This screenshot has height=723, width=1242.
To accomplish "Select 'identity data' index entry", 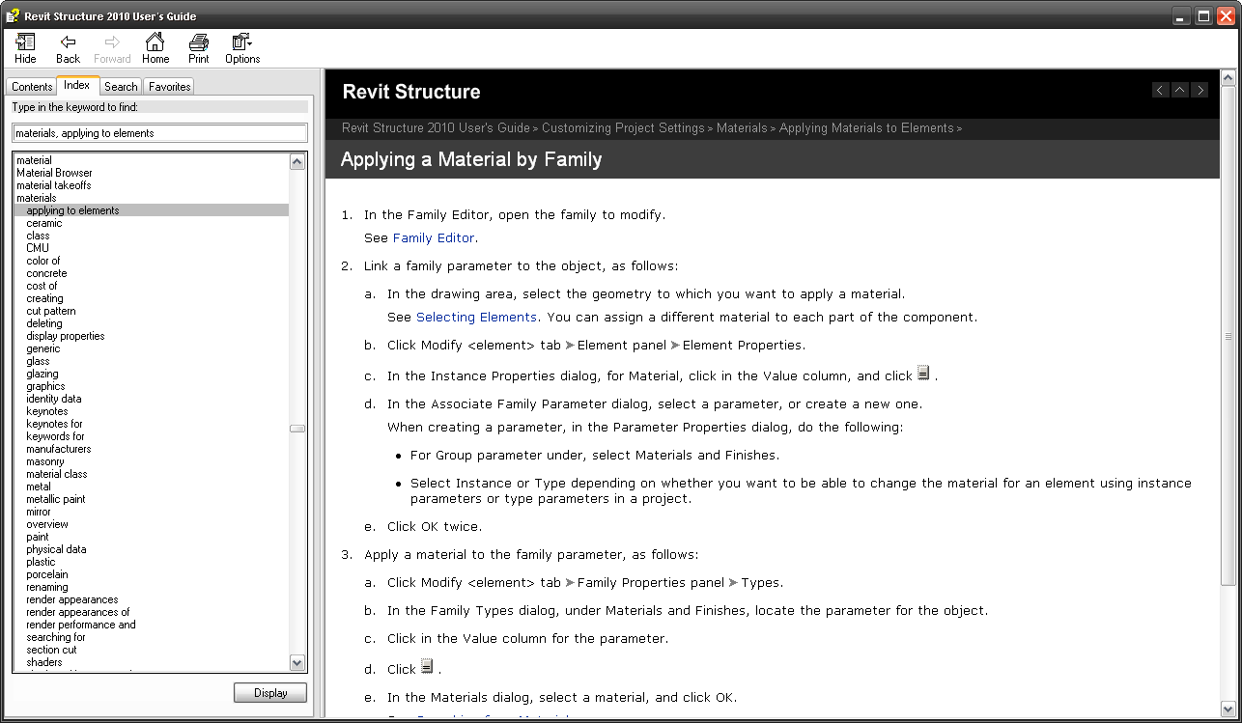I will pyautogui.click(x=54, y=399).
